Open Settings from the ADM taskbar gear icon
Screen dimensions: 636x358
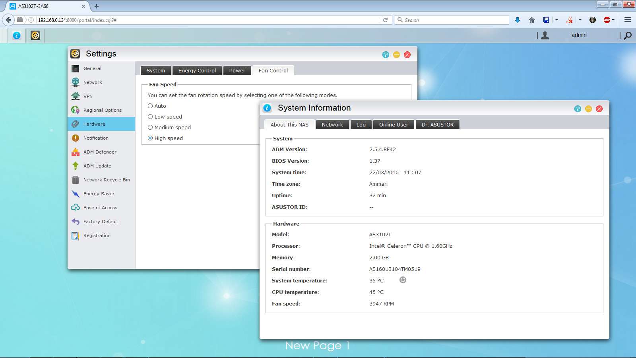(35, 35)
